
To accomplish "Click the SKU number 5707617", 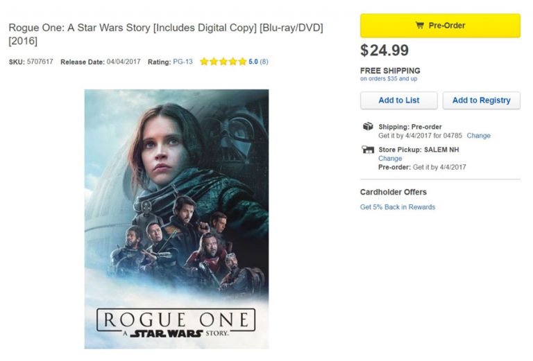I will [x=40, y=62].
